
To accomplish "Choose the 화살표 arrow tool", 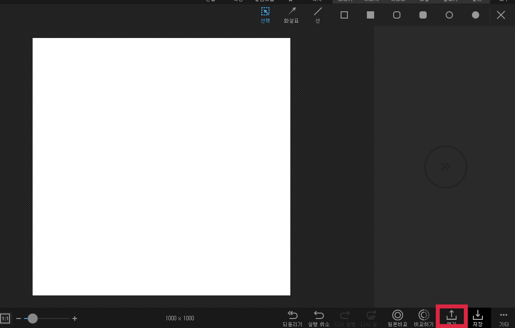I will [291, 15].
